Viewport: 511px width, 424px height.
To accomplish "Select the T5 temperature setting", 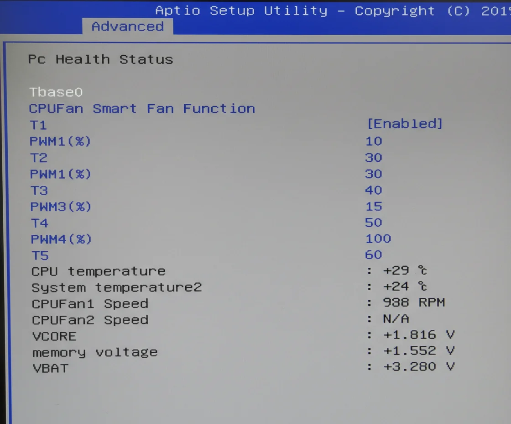I will (40, 255).
